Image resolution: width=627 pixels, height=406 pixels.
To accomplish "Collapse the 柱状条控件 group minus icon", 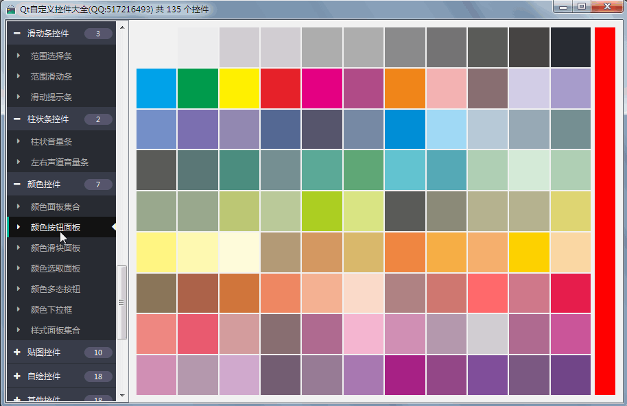I will coord(16,119).
